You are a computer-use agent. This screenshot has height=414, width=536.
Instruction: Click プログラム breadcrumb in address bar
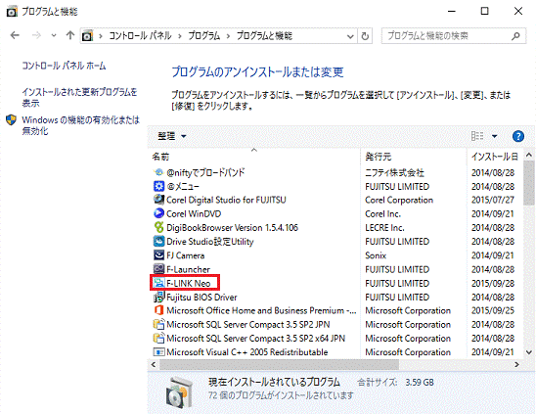[204, 36]
